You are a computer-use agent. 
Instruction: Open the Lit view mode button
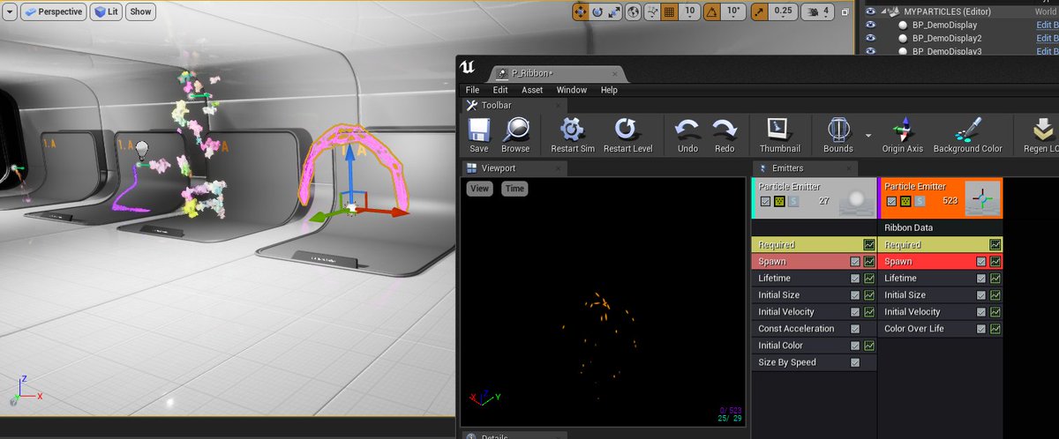coord(106,11)
